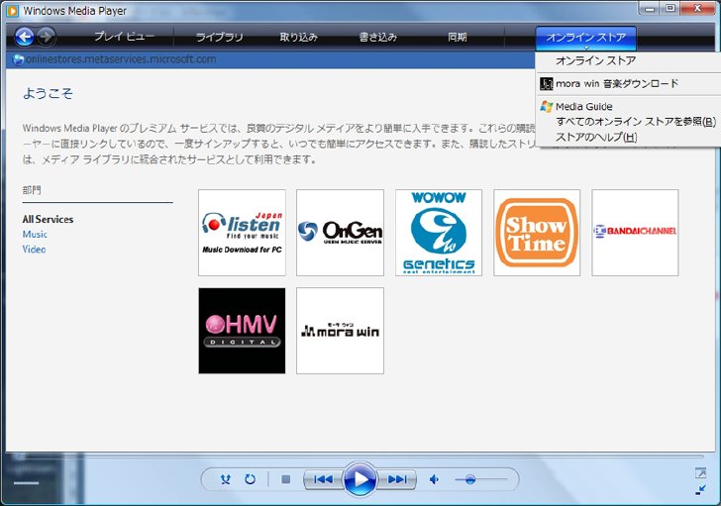
Task: Skip to the previous track
Action: click(x=324, y=480)
